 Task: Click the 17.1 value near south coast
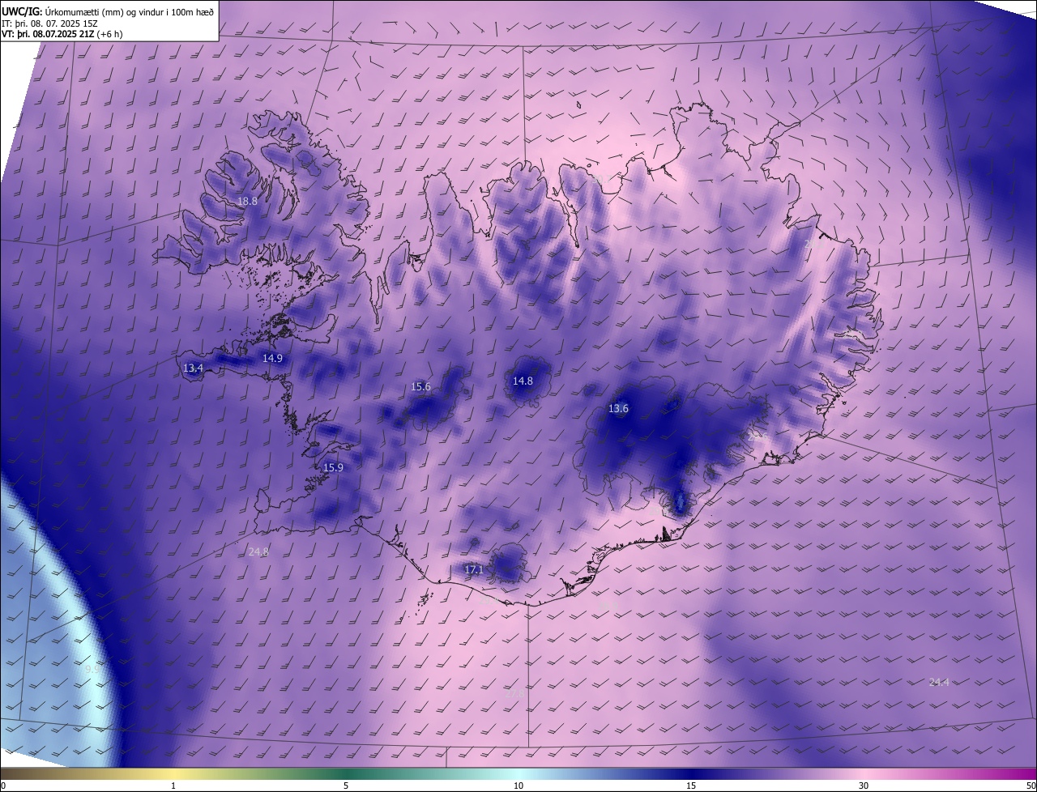474,569
